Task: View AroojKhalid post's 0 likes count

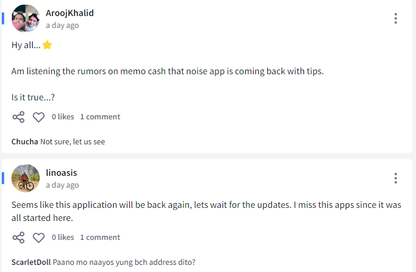Action: pyautogui.click(x=63, y=117)
